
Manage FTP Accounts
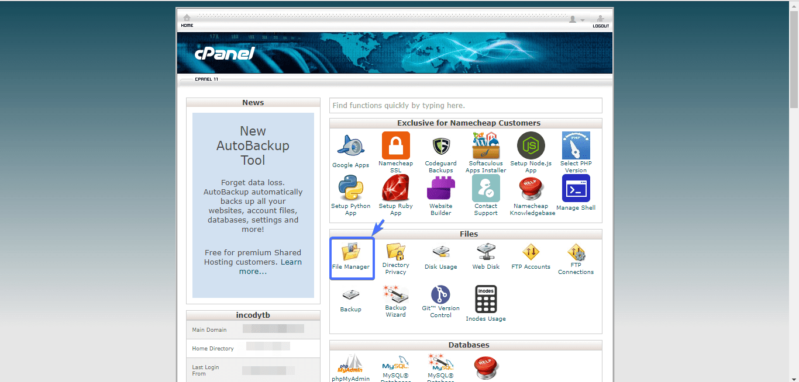point(531,252)
